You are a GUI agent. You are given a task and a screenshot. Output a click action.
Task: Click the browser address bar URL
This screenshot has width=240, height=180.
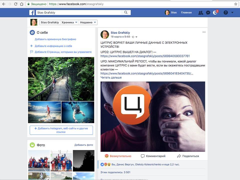[x=76, y=4]
